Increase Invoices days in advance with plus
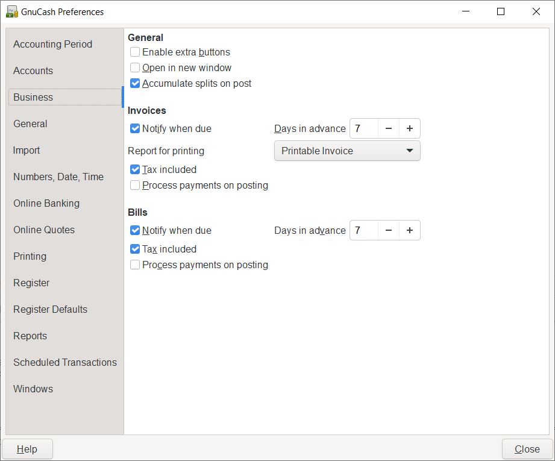 pyautogui.click(x=409, y=128)
